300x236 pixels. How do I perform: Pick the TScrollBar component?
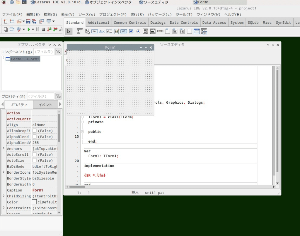[160, 31]
